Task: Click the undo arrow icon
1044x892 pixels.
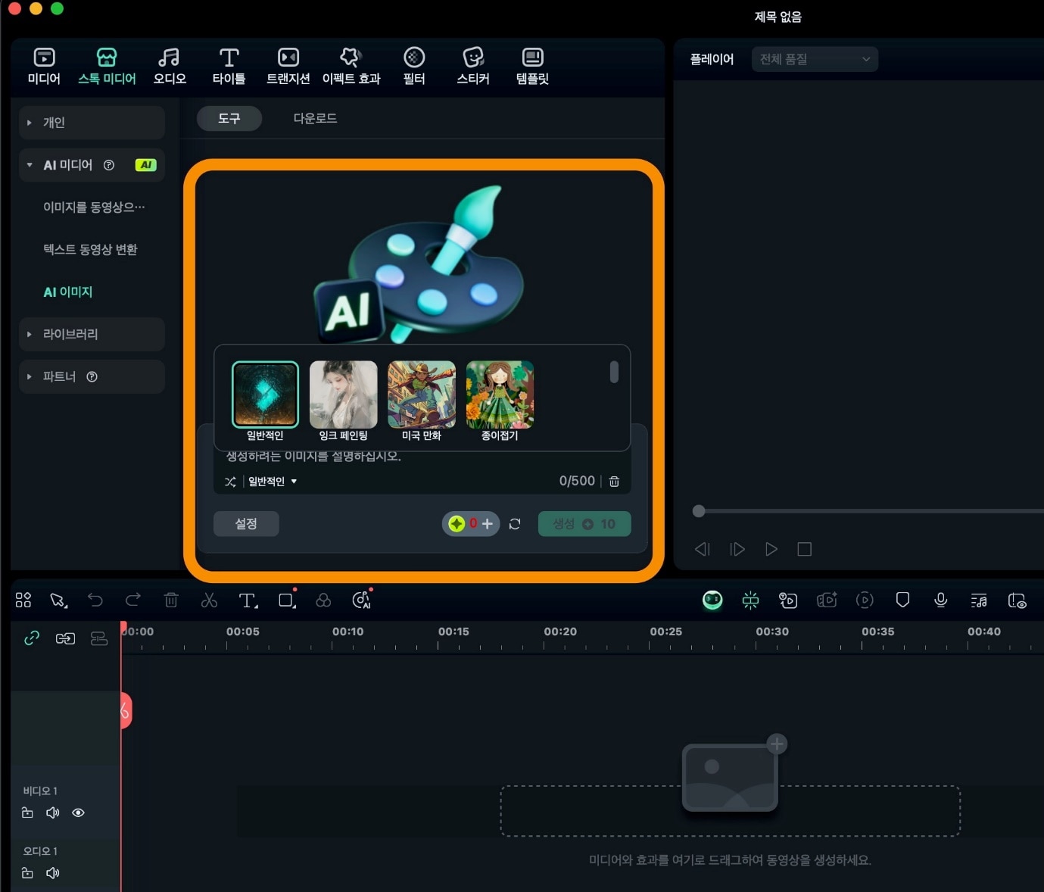Action: [95, 600]
